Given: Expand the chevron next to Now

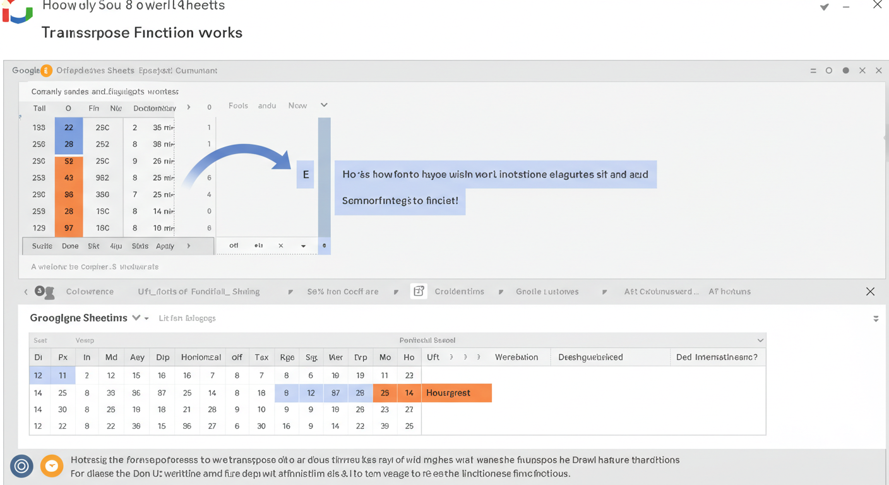Looking at the screenshot, I should tap(324, 105).
